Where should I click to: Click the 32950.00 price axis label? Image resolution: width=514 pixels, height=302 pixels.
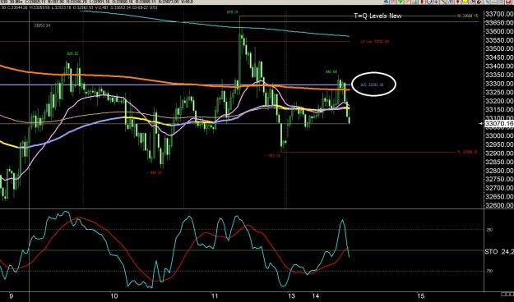click(499, 144)
